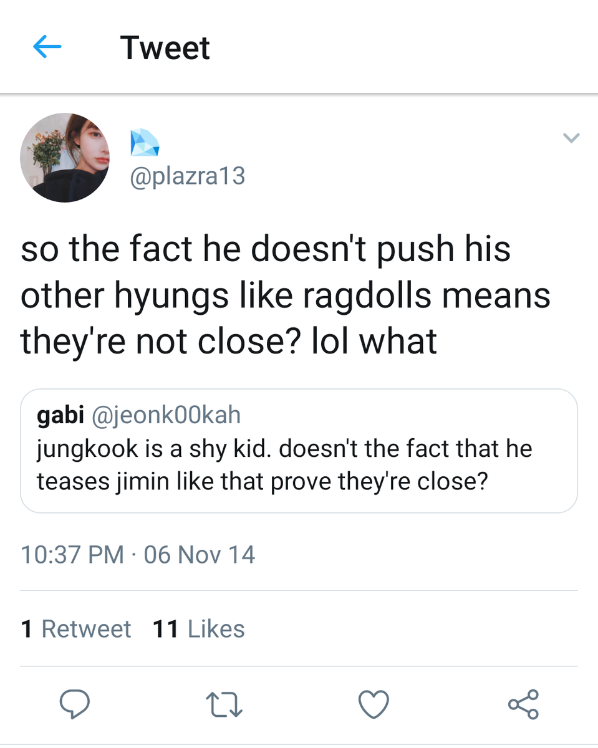Image resolution: width=598 pixels, height=748 pixels.
Task: Like the tweet with the heart icon
Action: click(x=374, y=704)
